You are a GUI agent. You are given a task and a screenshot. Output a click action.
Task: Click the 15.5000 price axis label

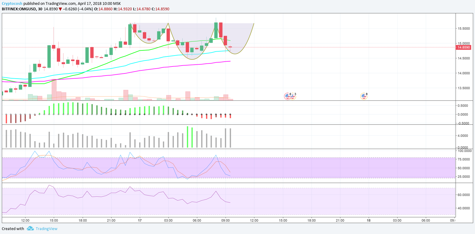pos(463,29)
